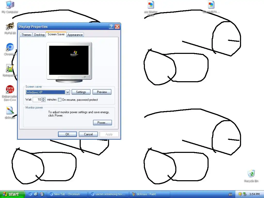Image resolution: width=264 pixels, height=198 pixels.
Task: Confirm with the OK button
Action: [67, 134]
